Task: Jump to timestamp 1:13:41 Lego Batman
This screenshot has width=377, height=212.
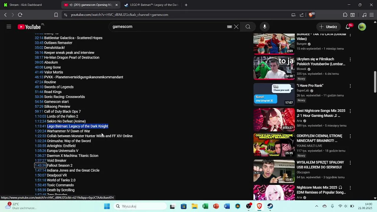Action: 40,126
